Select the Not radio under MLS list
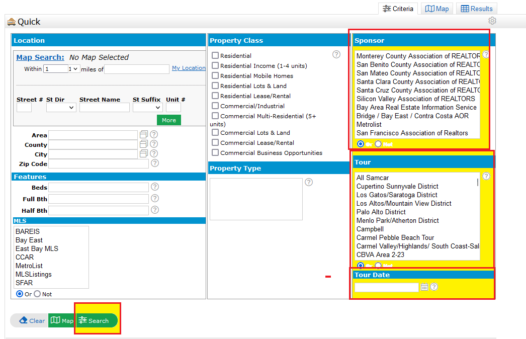This screenshot has width=526, height=339. tap(37, 294)
